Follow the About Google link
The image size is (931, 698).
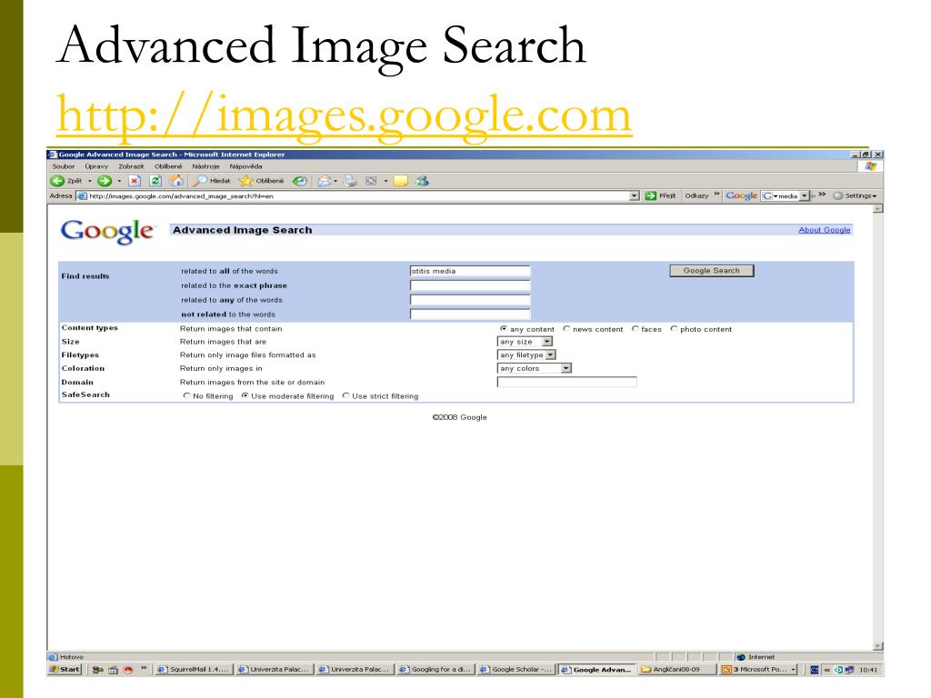pyautogui.click(x=824, y=230)
